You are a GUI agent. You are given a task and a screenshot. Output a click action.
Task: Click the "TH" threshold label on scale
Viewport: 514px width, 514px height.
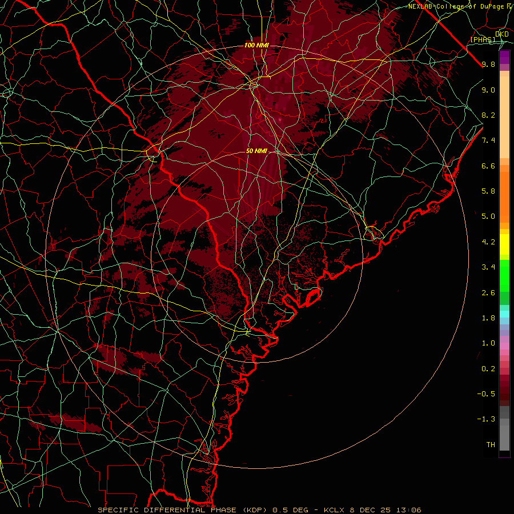pos(491,444)
